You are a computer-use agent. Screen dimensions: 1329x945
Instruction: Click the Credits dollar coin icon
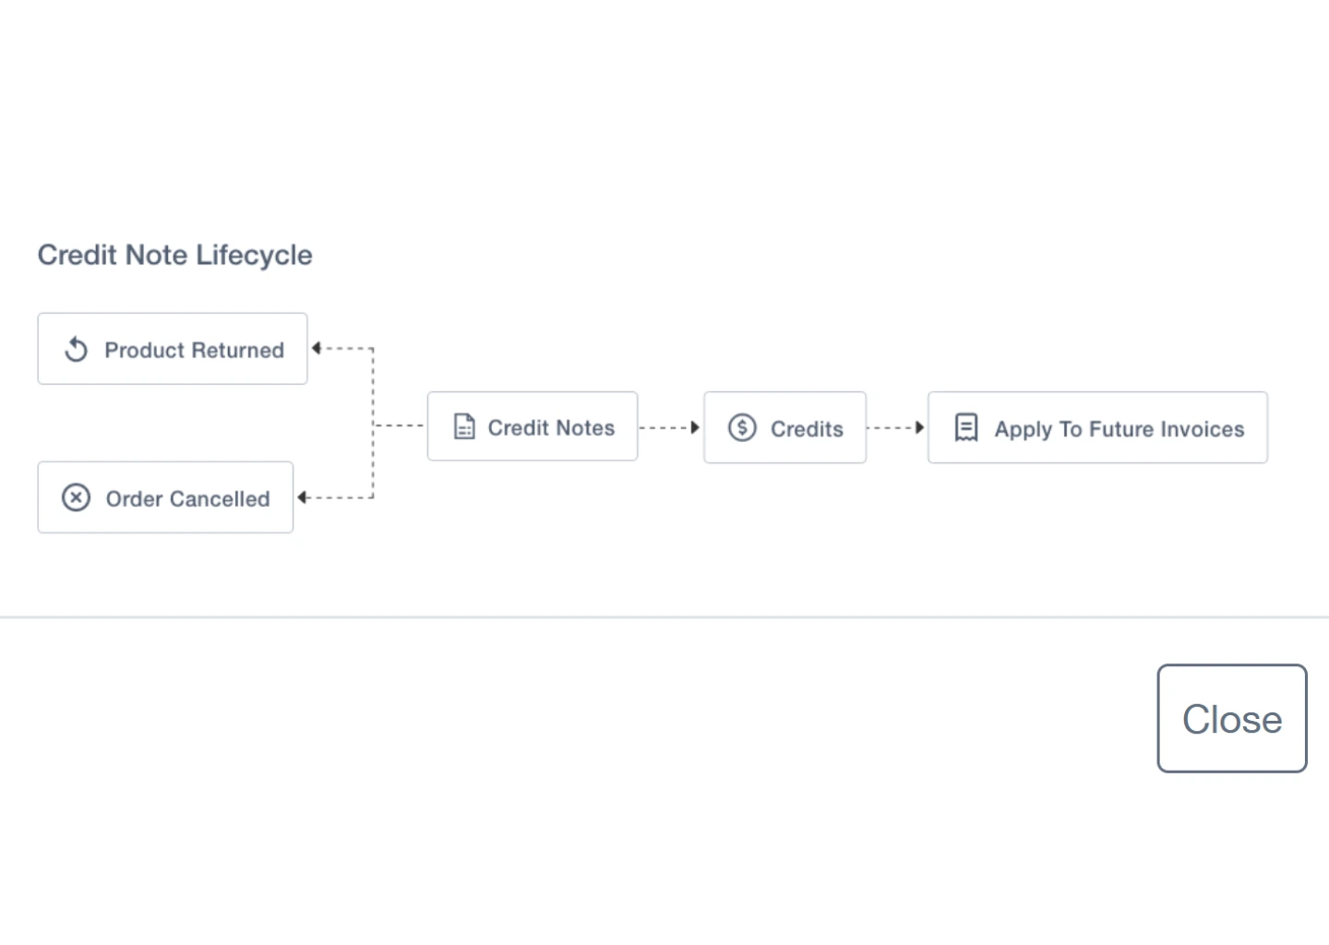(x=742, y=427)
